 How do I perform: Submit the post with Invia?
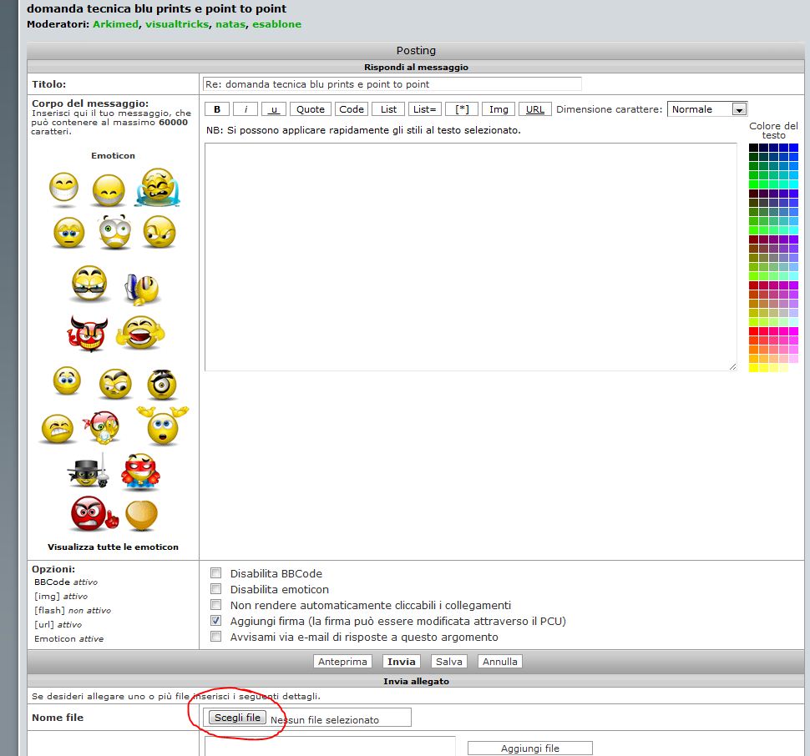tap(402, 662)
